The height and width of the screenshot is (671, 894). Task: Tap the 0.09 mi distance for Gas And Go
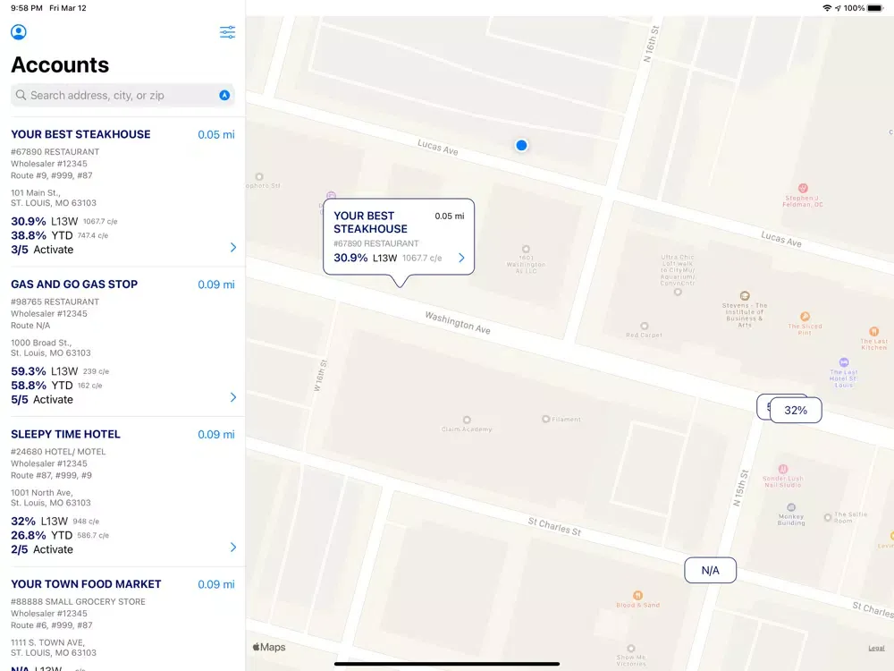coord(216,285)
